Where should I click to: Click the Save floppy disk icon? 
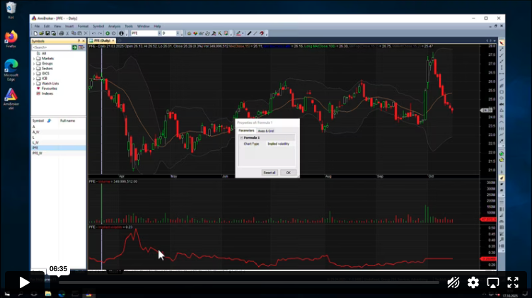click(47, 33)
